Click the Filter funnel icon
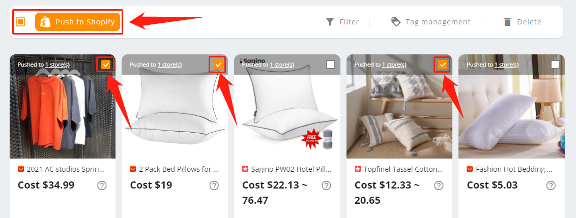The image size is (576, 218). 330,22
